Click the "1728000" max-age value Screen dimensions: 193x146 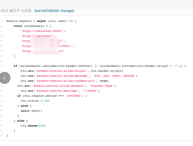click(90, 91)
